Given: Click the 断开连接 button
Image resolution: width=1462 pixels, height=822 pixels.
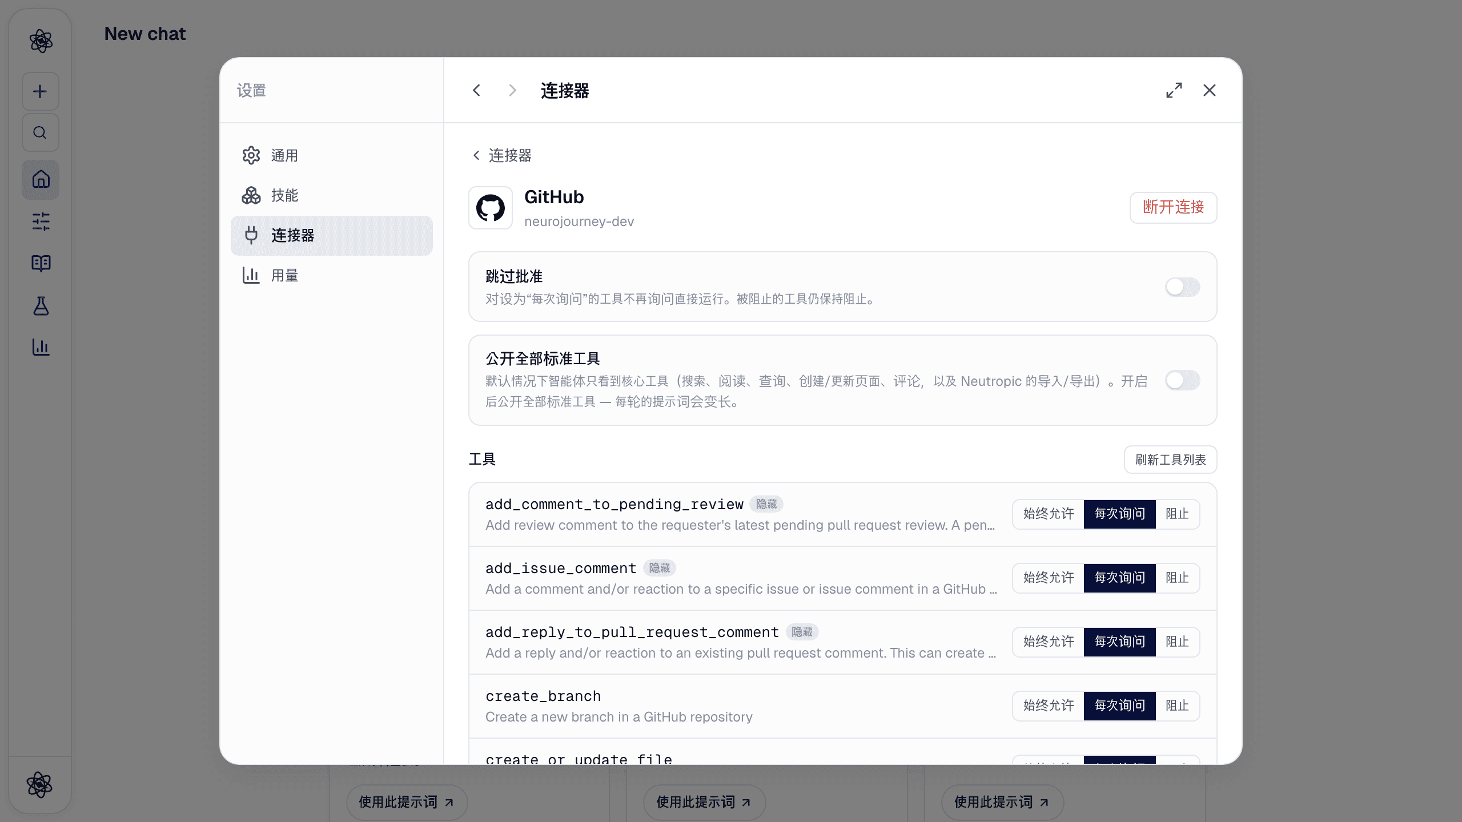Looking at the screenshot, I should click(1173, 207).
